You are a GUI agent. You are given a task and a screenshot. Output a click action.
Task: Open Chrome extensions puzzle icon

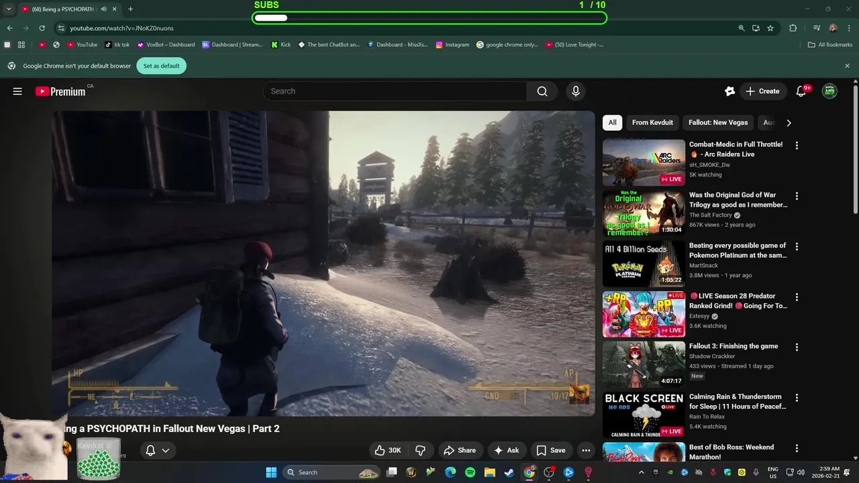coord(793,28)
